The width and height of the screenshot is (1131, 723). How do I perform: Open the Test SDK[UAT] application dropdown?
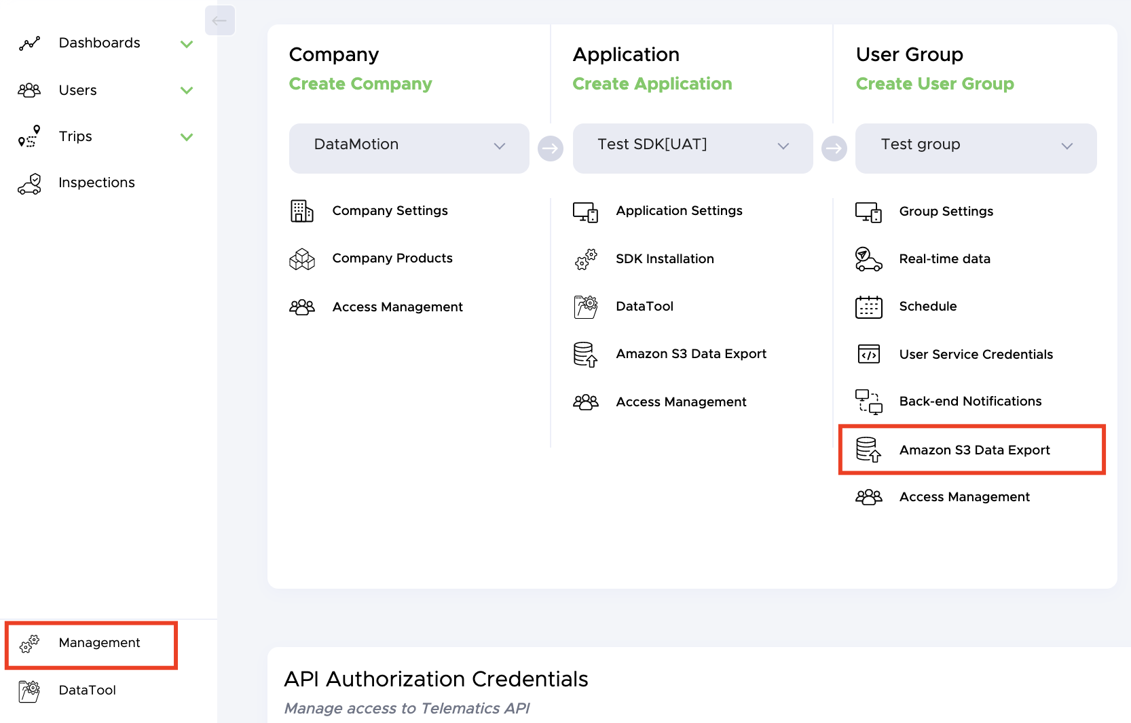692,148
